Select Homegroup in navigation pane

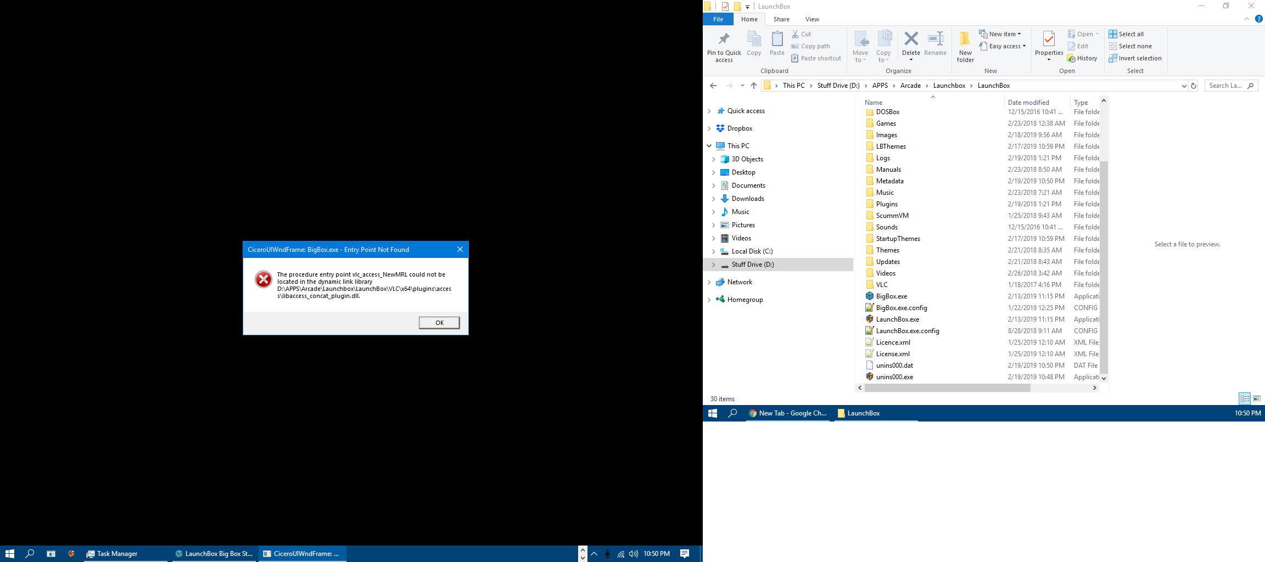pos(745,300)
